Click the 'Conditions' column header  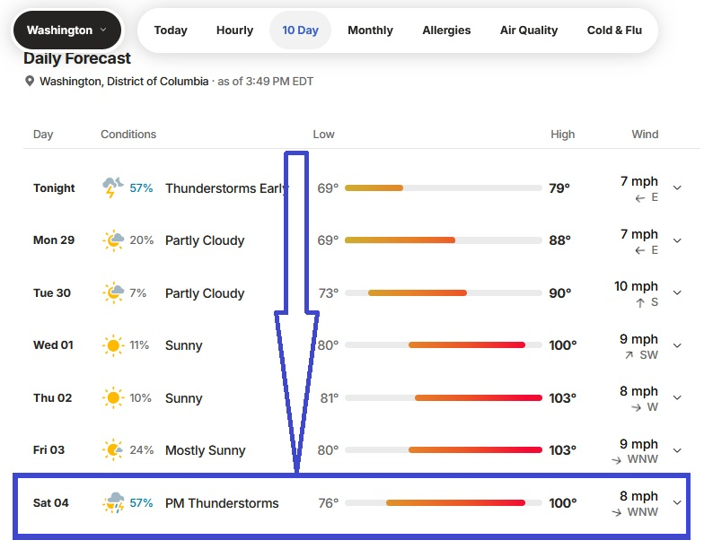click(128, 135)
